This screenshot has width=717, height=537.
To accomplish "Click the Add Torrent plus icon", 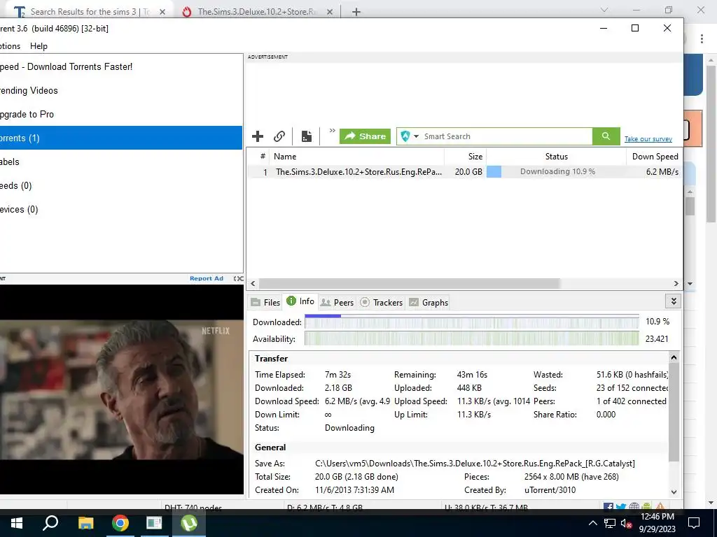I will click(x=258, y=136).
